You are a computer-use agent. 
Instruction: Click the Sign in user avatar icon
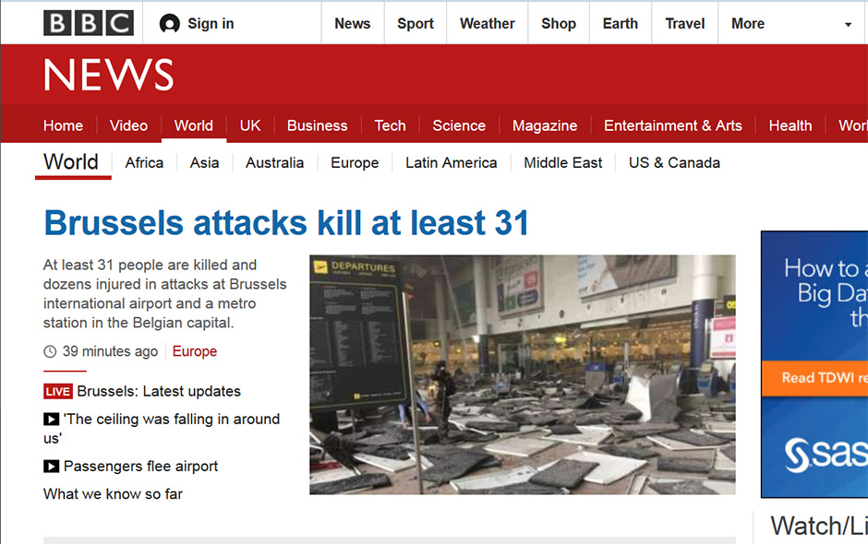169,24
